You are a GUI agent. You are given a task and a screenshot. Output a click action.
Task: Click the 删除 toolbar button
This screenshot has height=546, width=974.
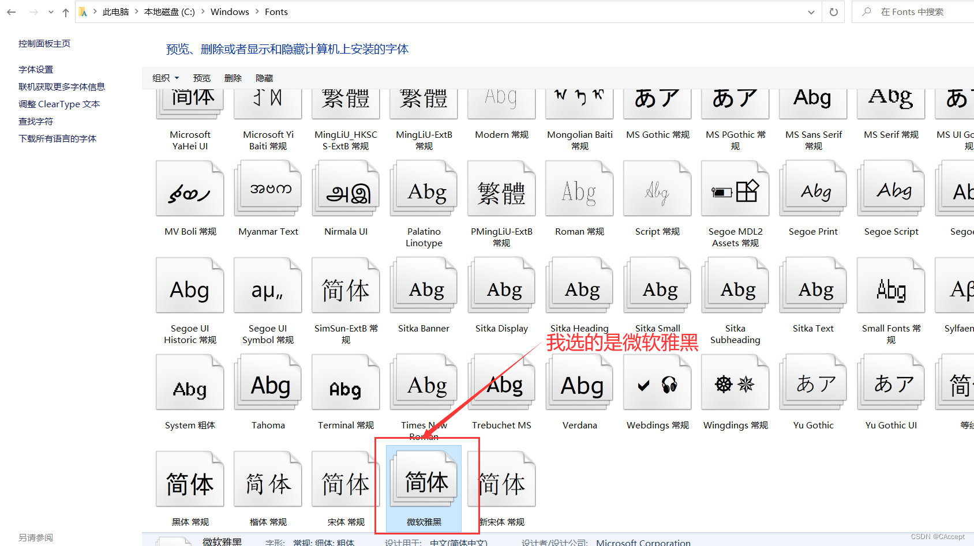coord(233,78)
